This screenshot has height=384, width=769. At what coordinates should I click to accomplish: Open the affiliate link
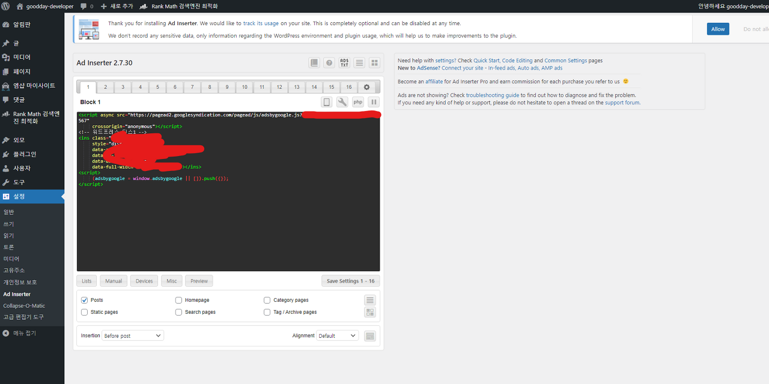click(x=434, y=82)
